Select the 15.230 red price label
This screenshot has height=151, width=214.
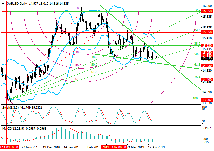pyautogui.click(x=207, y=46)
